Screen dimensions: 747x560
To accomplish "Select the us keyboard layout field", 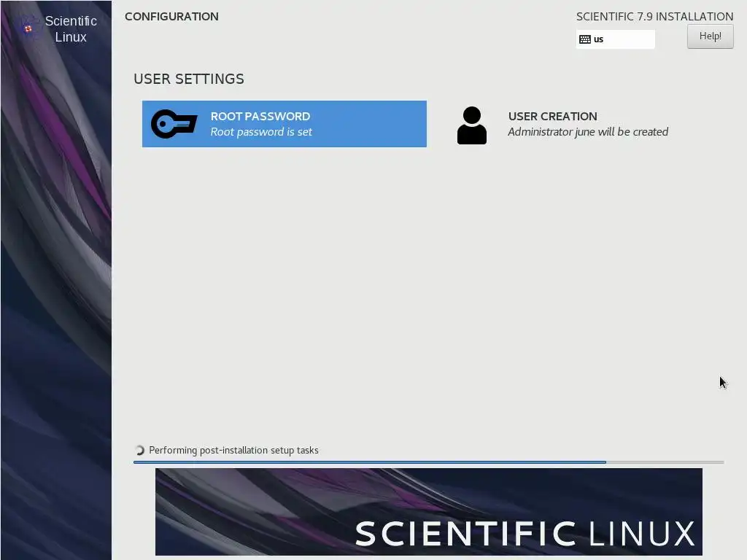I will (x=616, y=39).
